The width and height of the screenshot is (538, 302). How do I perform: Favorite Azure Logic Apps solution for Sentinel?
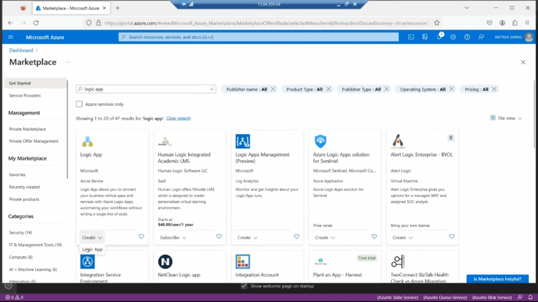(x=374, y=236)
